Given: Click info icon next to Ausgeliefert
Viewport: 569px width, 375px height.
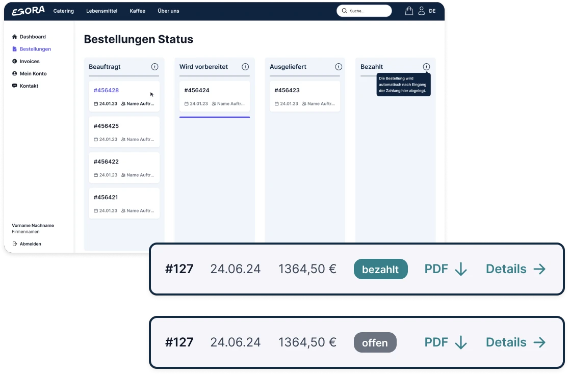Looking at the screenshot, I should click(339, 67).
